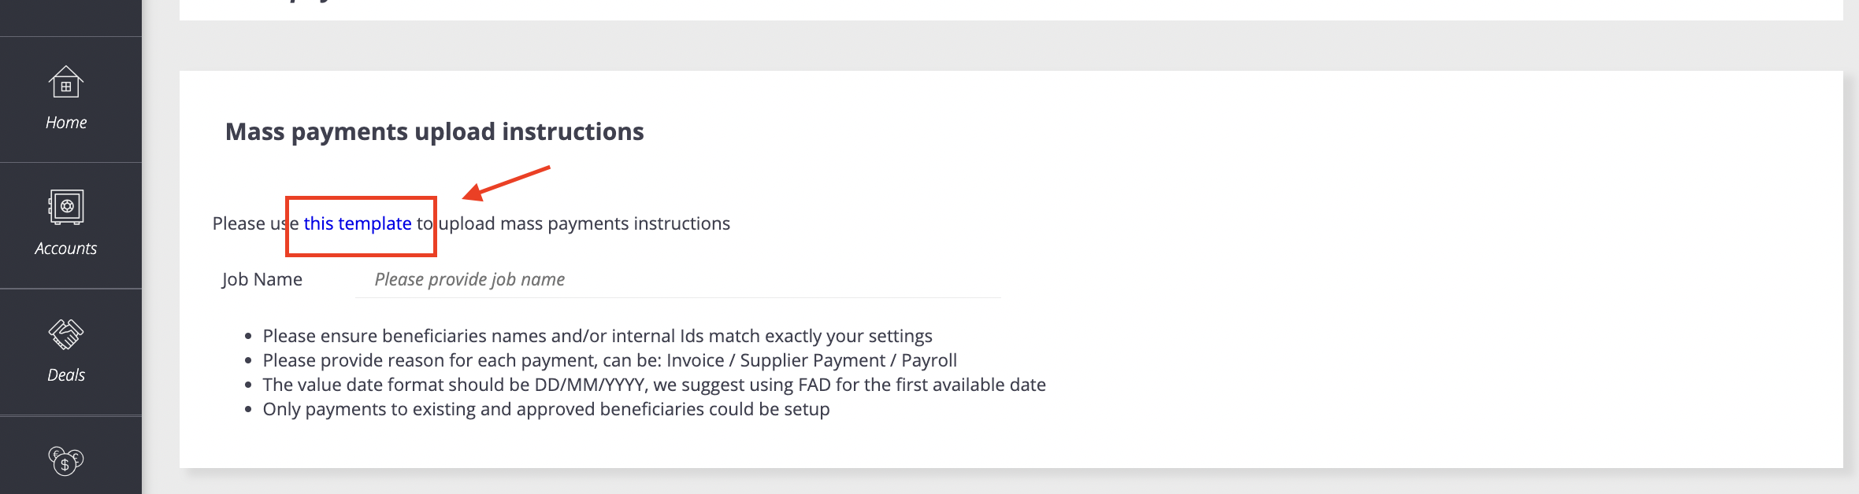Focus the Job Name input field
Viewport: 1859px width, 494px height.
[678, 279]
